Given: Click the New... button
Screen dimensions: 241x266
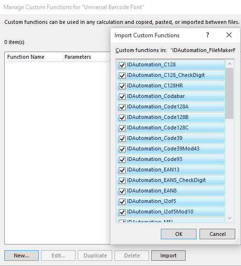Looking at the screenshot, I should (x=21, y=255).
